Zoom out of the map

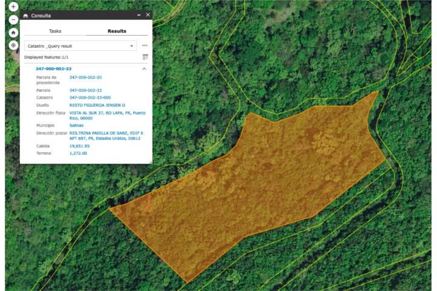coord(13,19)
